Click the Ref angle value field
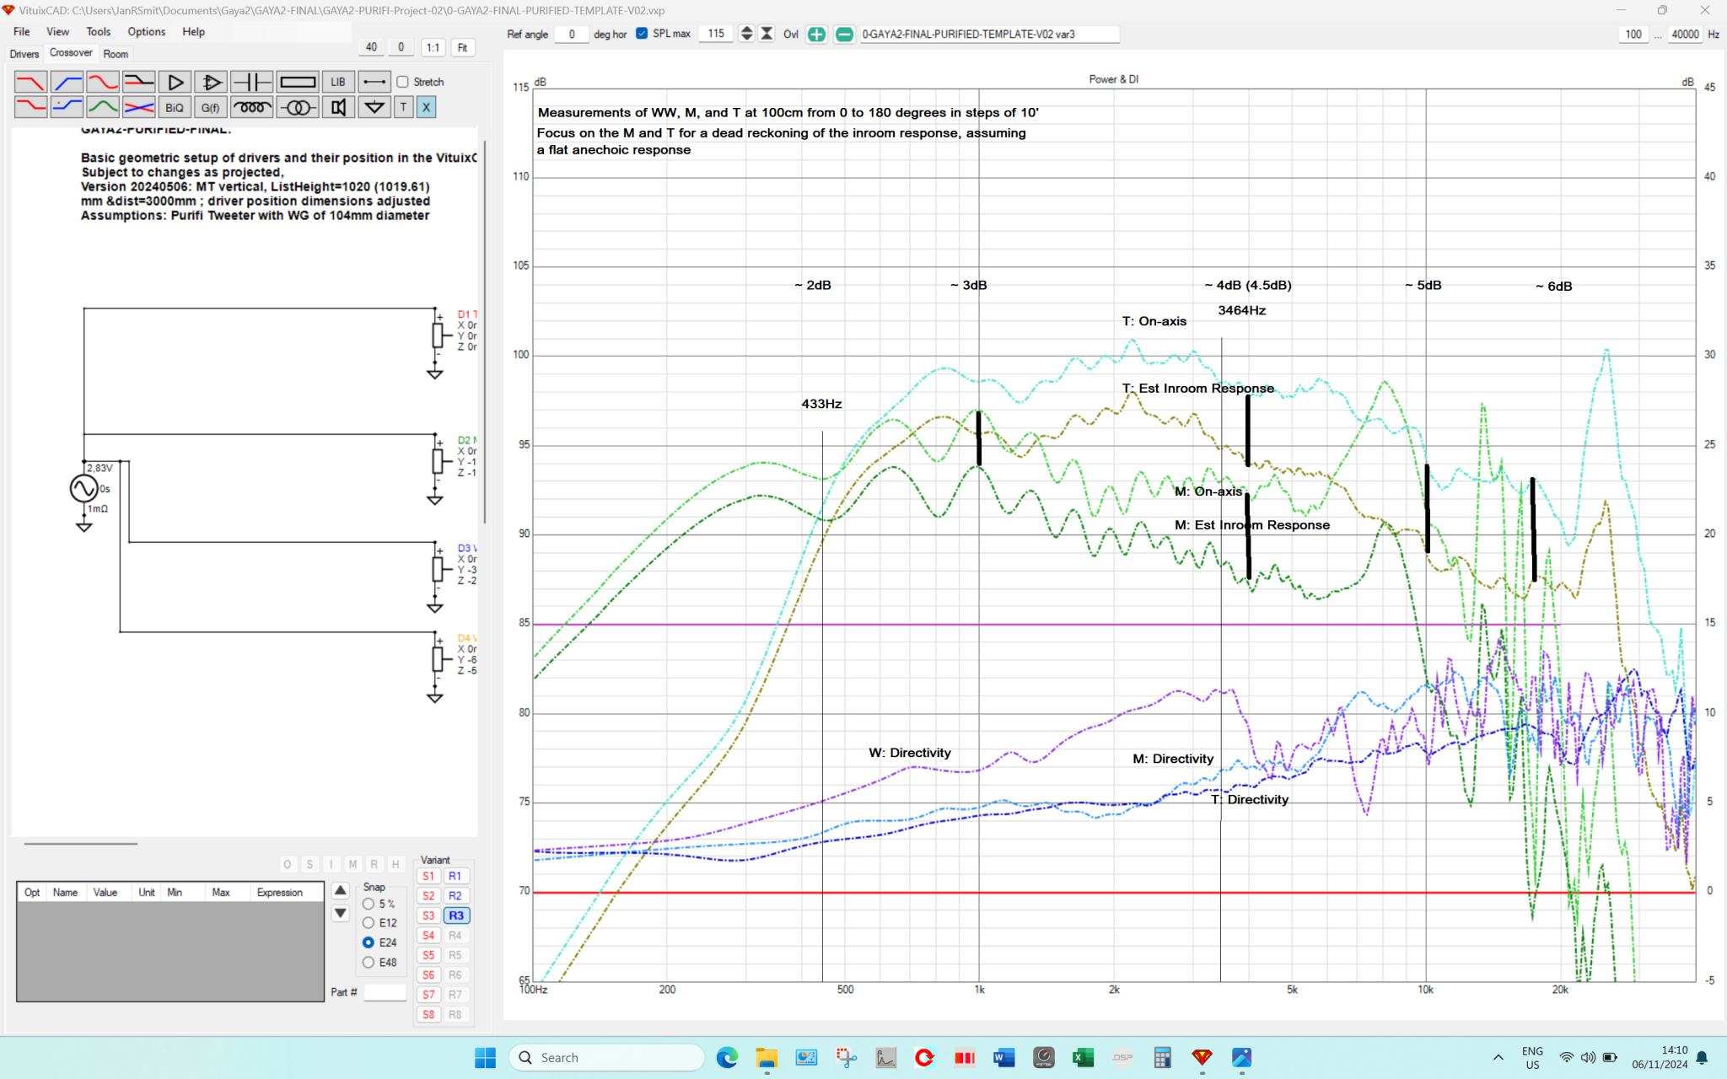 572,34
